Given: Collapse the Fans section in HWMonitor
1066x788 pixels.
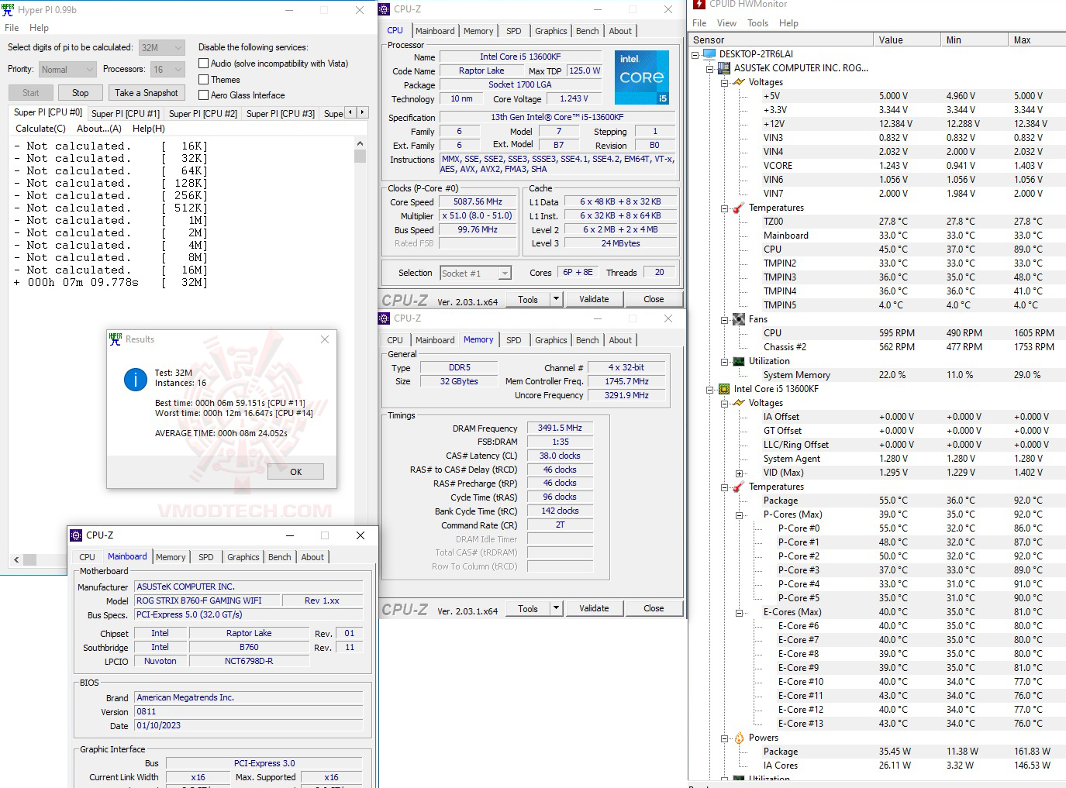Looking at the screenshot, I should tap(725, 319).
